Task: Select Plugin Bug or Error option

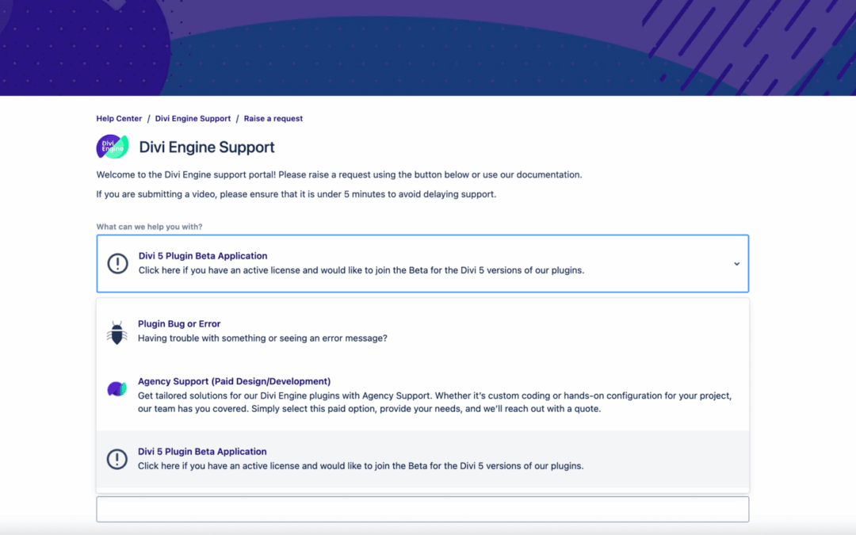Action: pyautogui.click(x=422, y=331)
